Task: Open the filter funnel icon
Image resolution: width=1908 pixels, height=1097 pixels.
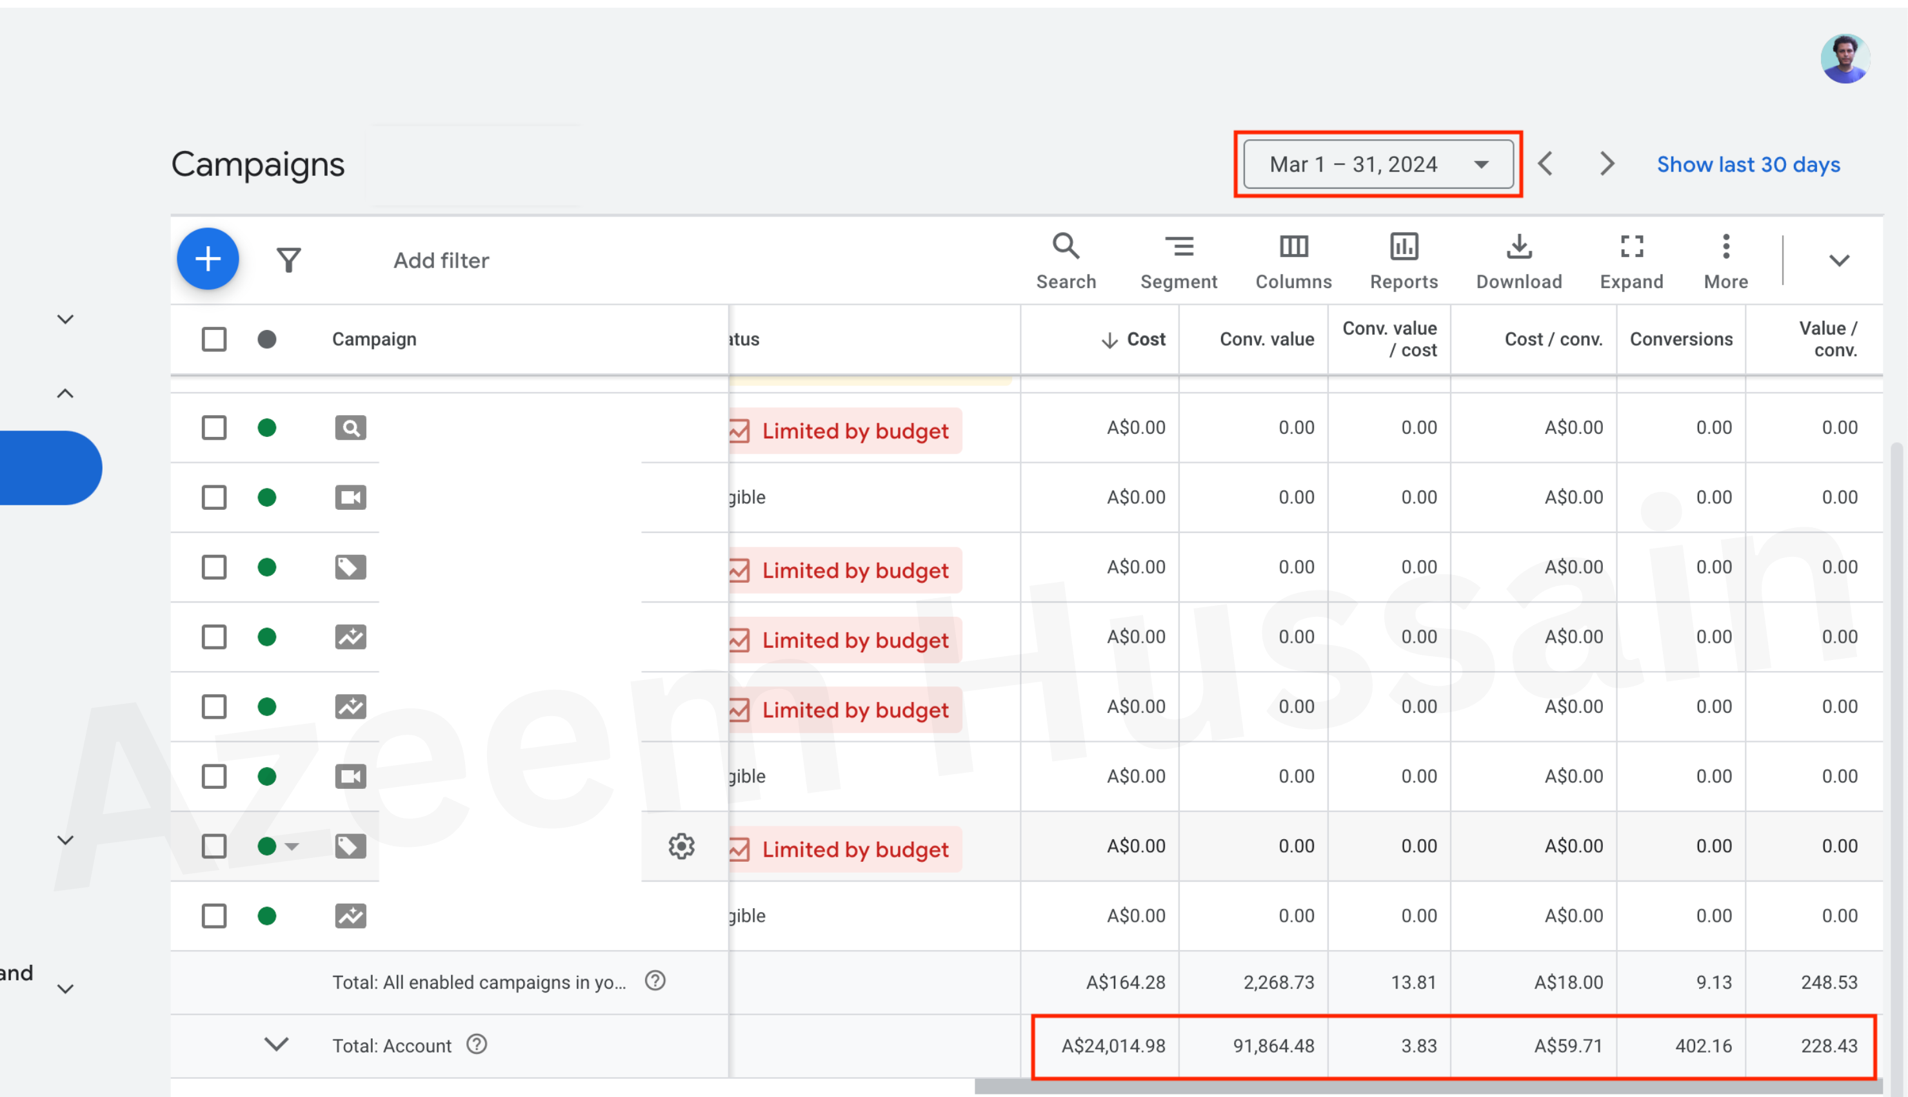Action: [x=289, y=260]
